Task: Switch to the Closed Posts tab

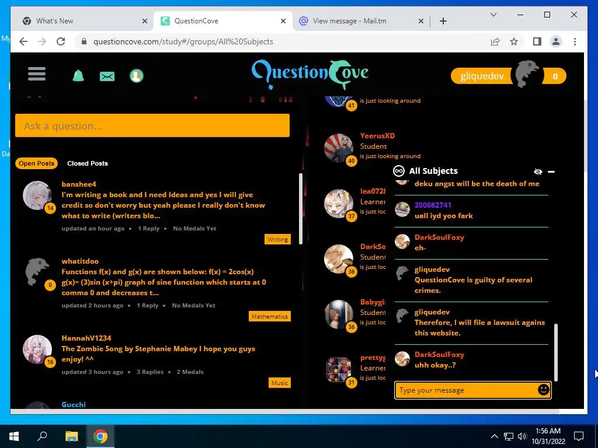Action: (x=88, y=163)
